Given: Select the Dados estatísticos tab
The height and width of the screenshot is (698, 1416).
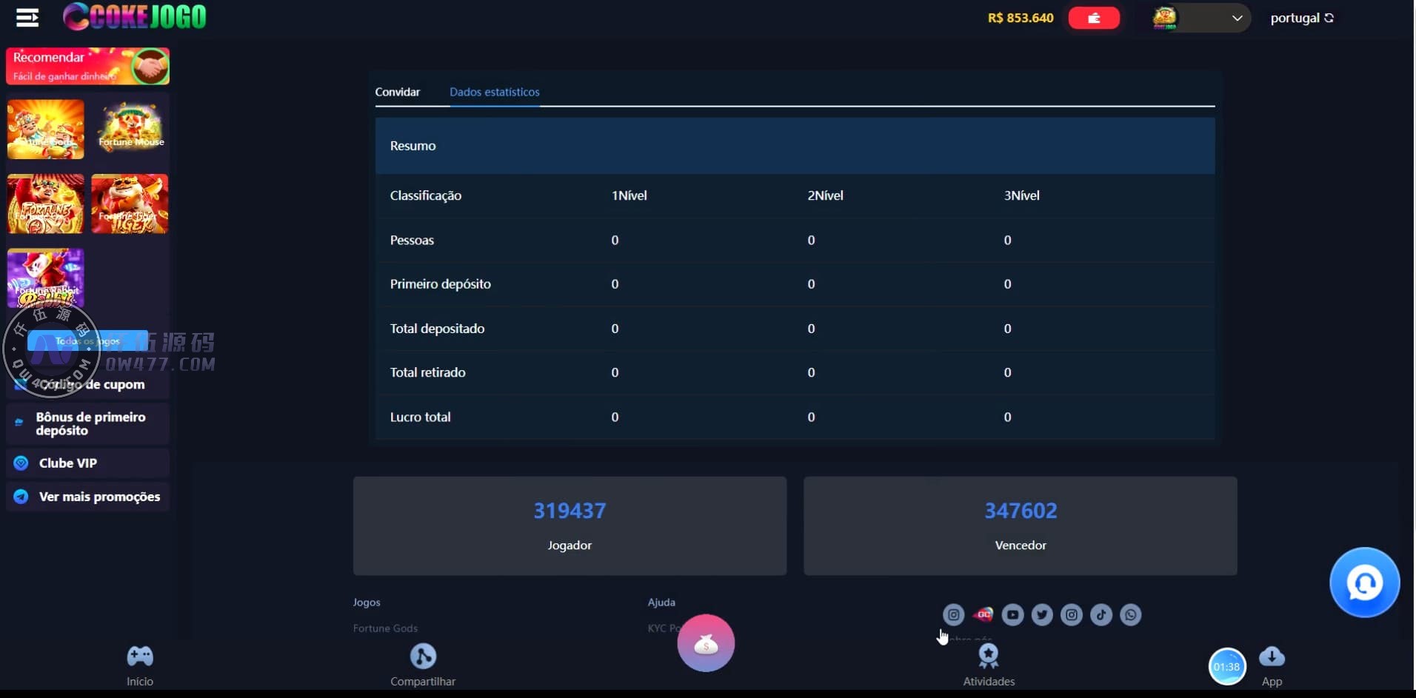Looking at the screenshot, I should (x=494, y=92).
